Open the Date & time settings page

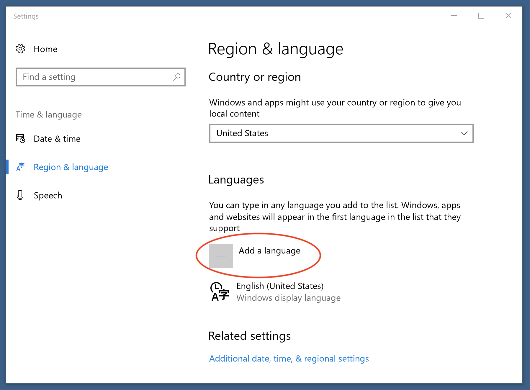[x=57, y=139]
